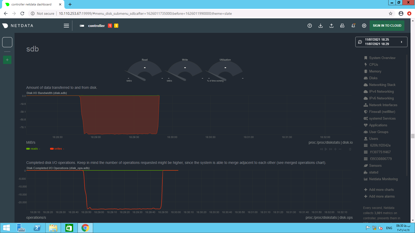Select Network Interfaces in right menu
This screenshot has height=233, width=415.
coord(383,105)
